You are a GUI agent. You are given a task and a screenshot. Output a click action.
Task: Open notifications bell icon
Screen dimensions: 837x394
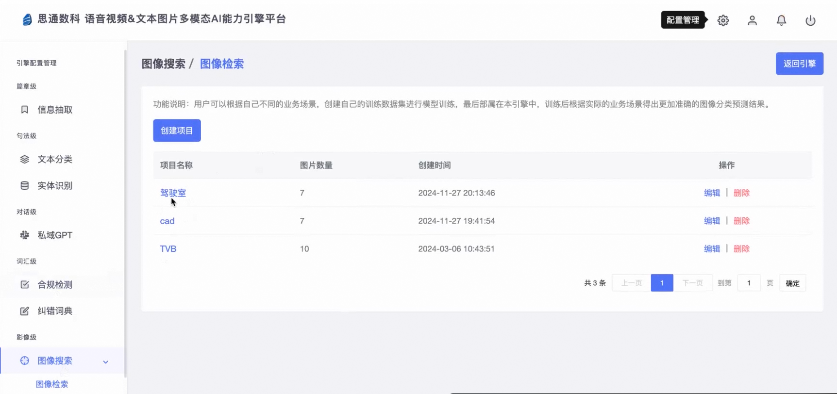[x=781, y=20]
